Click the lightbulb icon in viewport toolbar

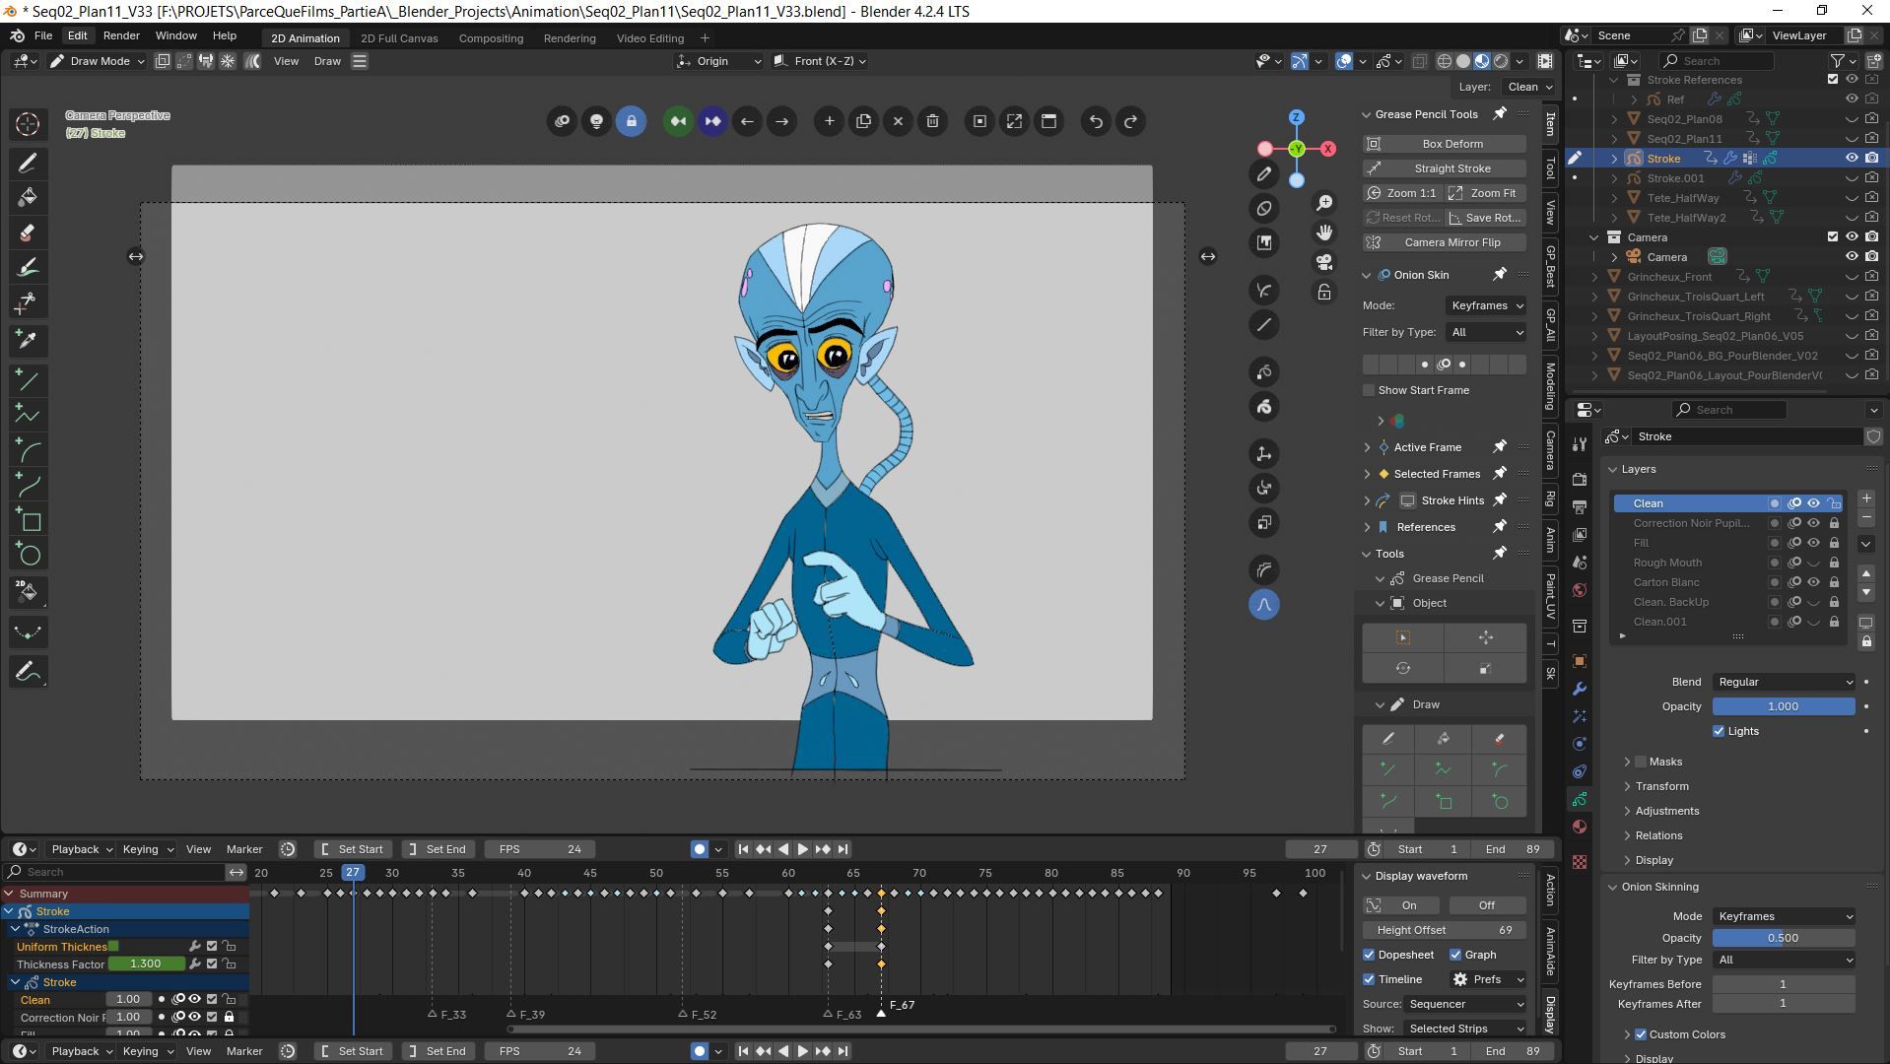point(596,121)
